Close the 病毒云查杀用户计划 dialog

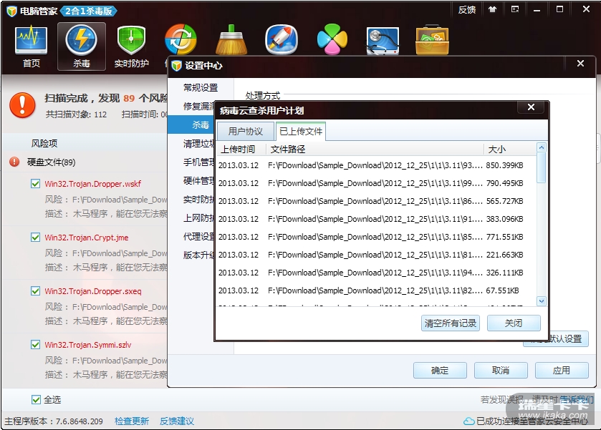coord(531,107)
